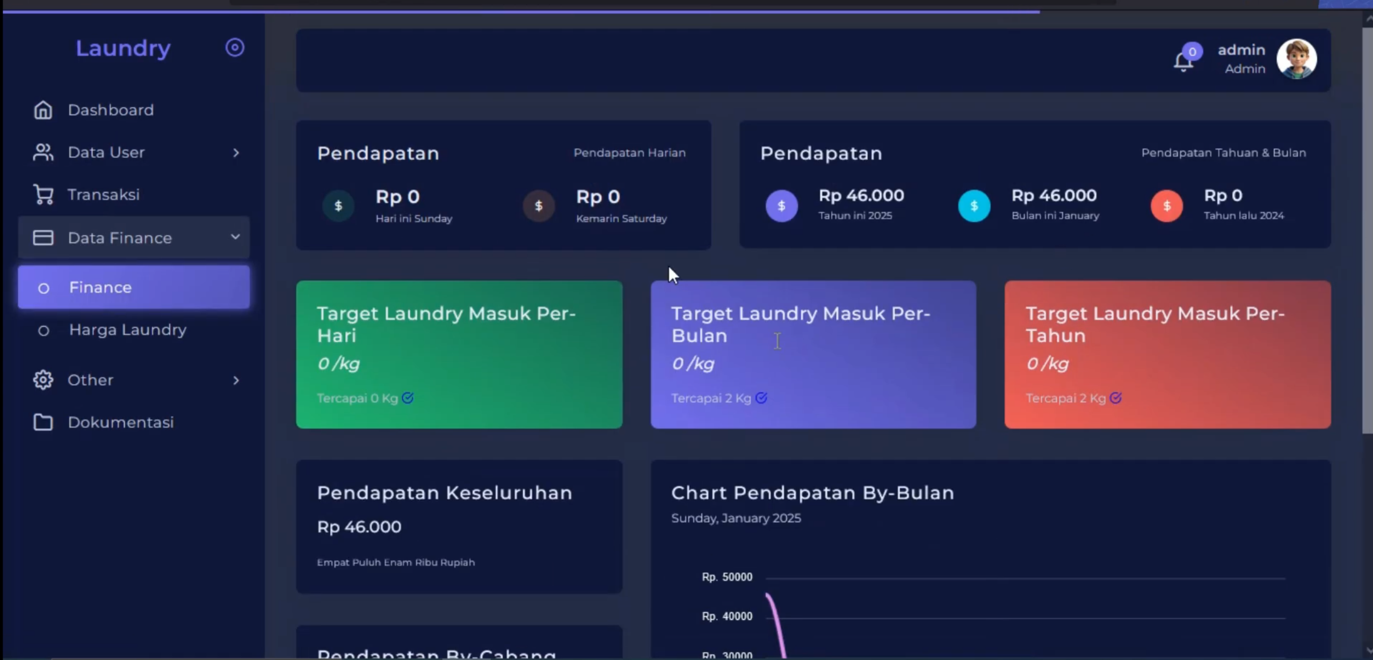The height and width of the screenshot is (660, 1373).
Task: Expand the Data User chevron arrow
Action: click(x=236, y=153)
